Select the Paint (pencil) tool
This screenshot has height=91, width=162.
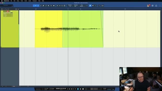pos(41,6)
